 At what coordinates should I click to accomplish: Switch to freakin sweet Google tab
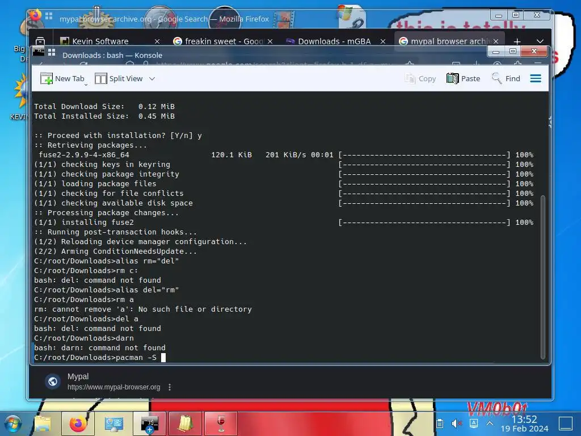point(218,41)
